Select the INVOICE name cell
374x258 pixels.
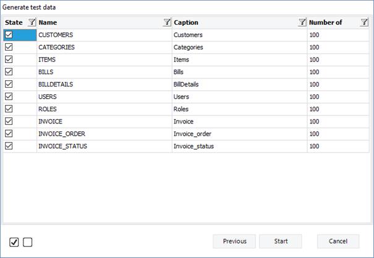104,122
